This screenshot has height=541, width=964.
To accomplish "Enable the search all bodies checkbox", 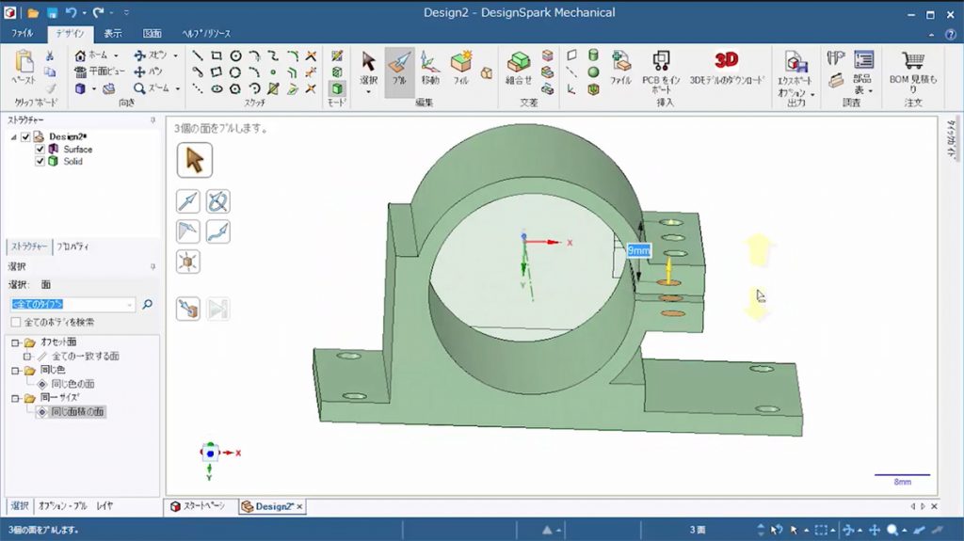I will 16,322.
